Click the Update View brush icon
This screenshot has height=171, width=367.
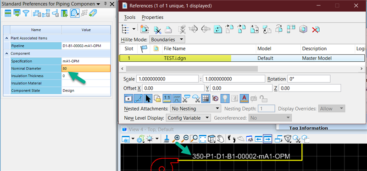pyautogui.click(x=166, y=139)
